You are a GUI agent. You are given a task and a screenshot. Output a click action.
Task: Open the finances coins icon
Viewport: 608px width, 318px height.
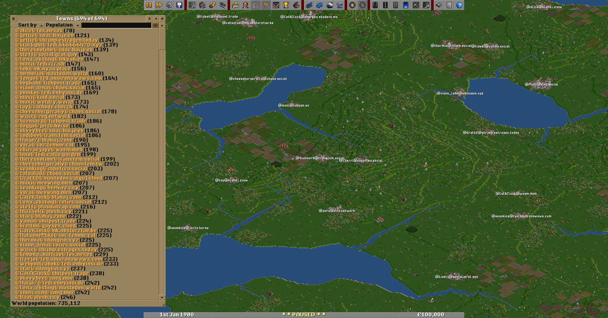coord(235,5)
